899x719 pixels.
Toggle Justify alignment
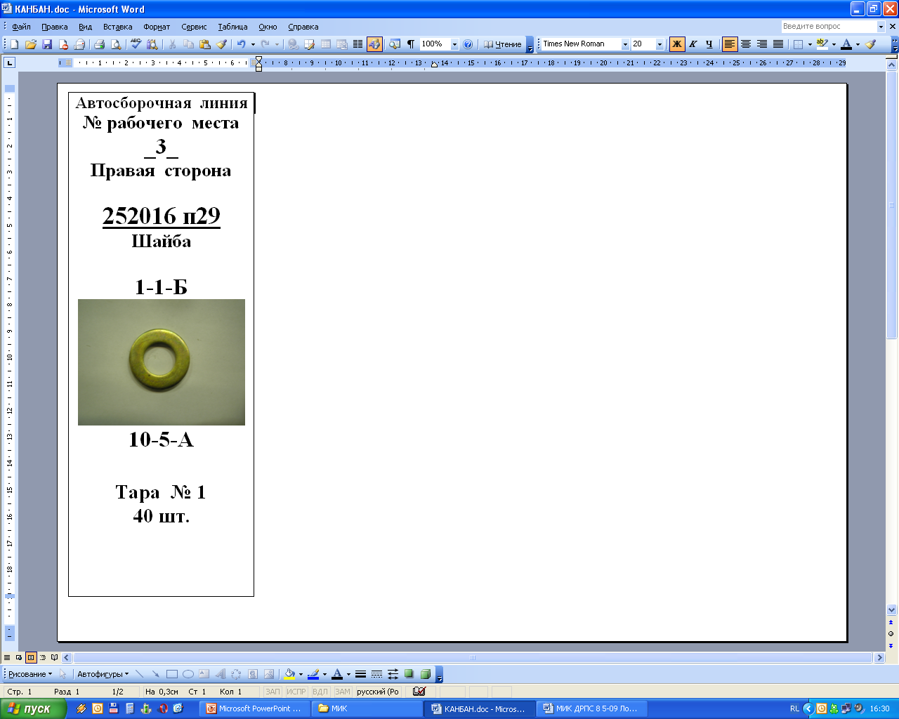tap(778, 44)
